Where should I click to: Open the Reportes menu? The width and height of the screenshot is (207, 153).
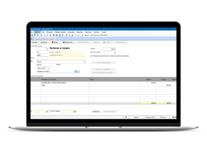point(80,32)
